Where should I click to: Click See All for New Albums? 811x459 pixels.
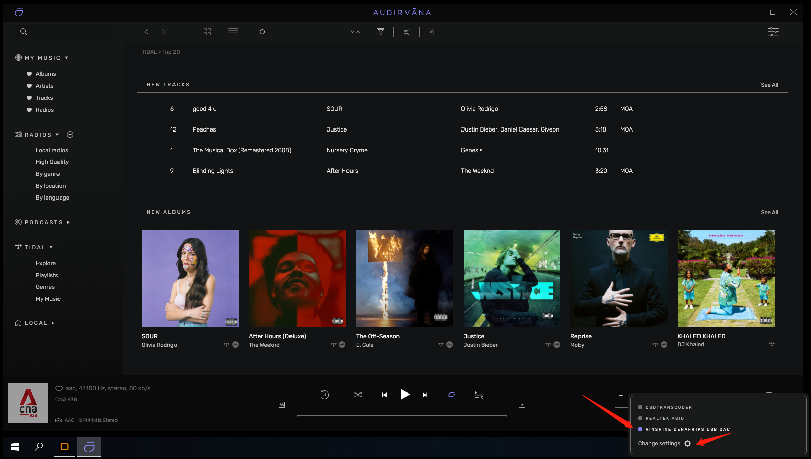769,212
